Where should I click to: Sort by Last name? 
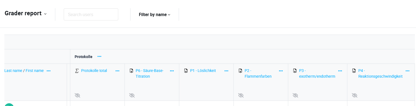(13, 71)
